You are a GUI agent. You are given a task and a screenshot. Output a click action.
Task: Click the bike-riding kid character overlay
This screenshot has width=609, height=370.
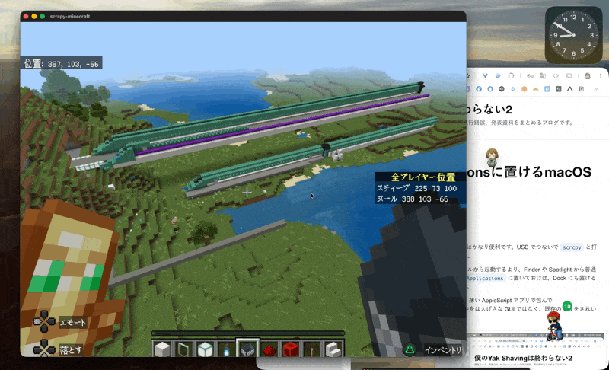(555, 326)
